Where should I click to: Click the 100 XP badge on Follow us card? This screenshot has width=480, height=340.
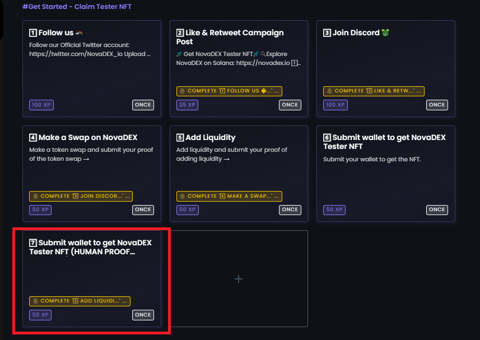(41, 105)
